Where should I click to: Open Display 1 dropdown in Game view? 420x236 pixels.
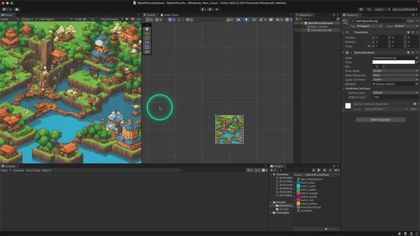point(29,19)
